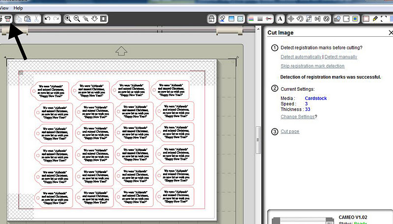Image resolution: width=393 pixels, height=224 pixels.
Task: Click the 'Current Settings:' heading
Action: [x=298, y=89]
